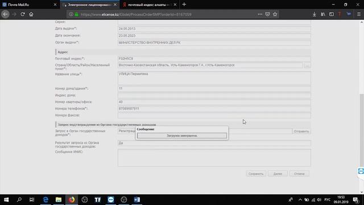Image resolution: width=364 pixels, height=205 pixels.
Task: Click the Номер дома/здания field
Action: [x=214, y=89]
